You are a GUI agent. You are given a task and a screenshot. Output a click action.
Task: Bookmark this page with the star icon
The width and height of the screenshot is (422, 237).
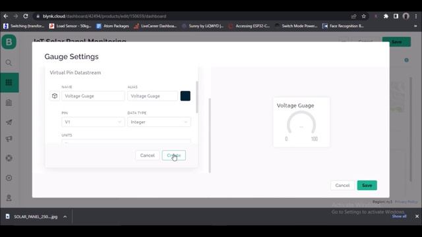pyautogui.click(x=364, y=16)
